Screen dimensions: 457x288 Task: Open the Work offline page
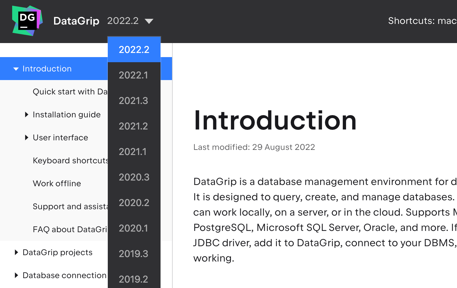57,184
